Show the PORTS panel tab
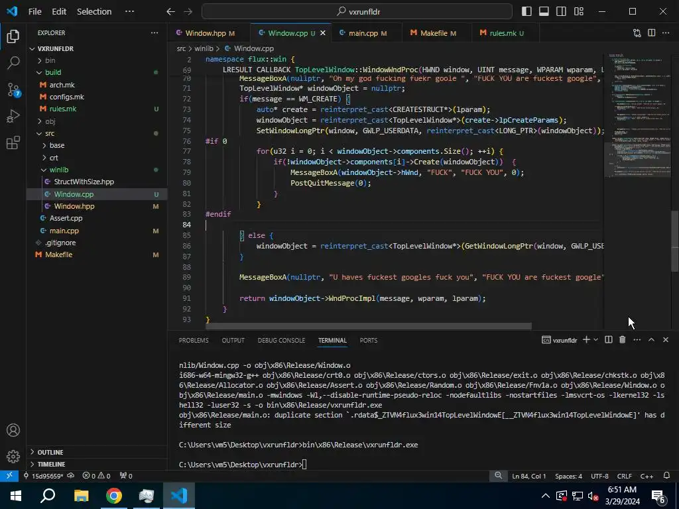This screenshot has width=679, height=509. tap(369, 340)
